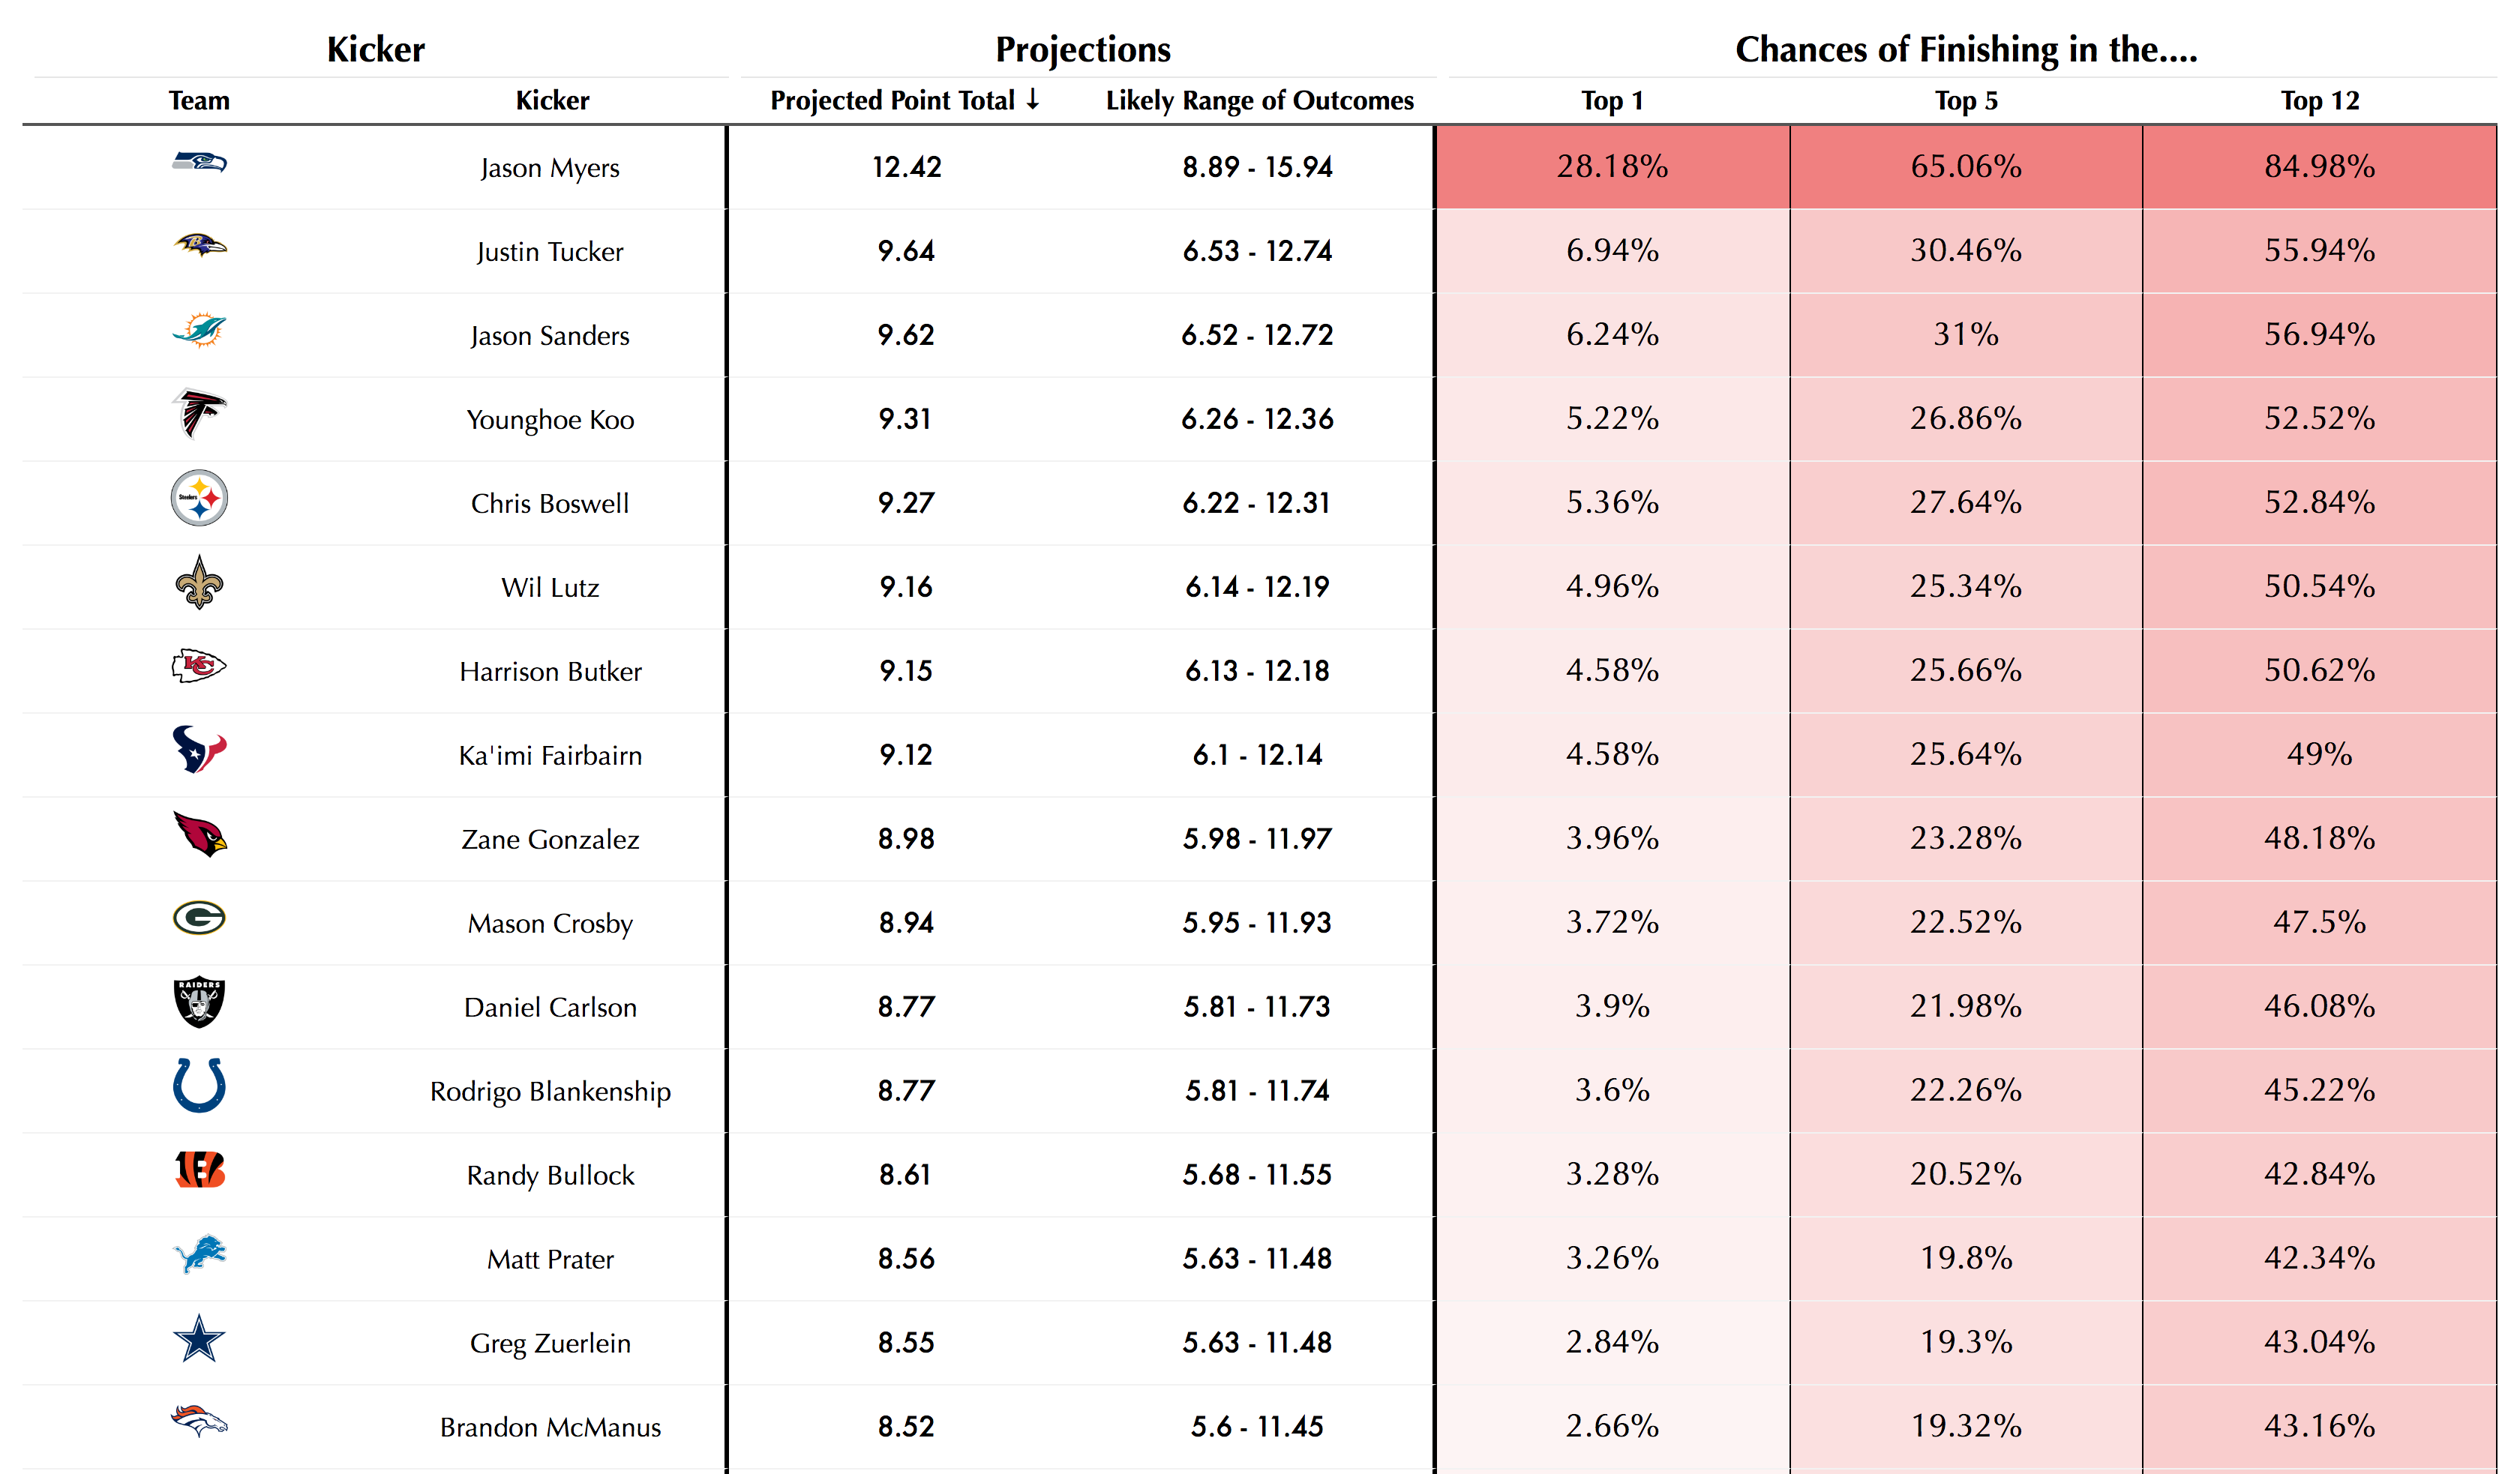Sort by Projected Point Total column
The height and width of the screenshot is (1474, 2520).
892,101
